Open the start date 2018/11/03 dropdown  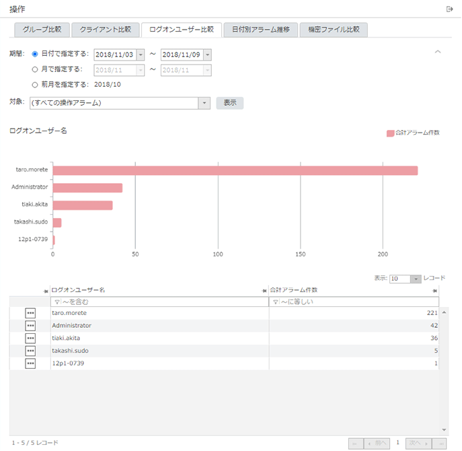click(140, 55)
